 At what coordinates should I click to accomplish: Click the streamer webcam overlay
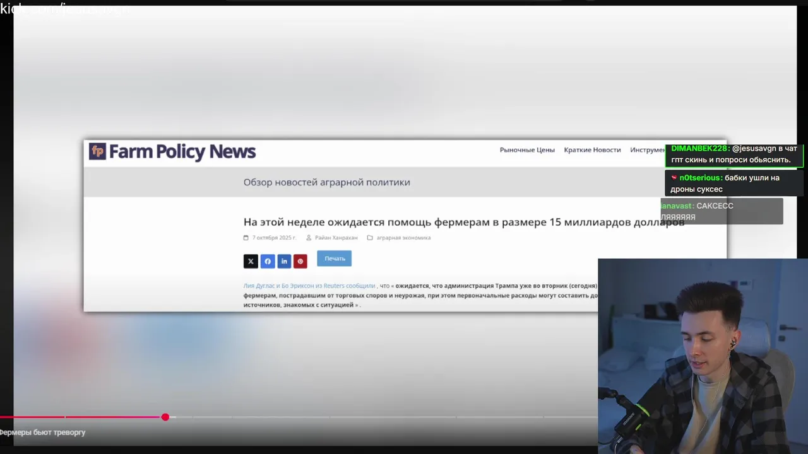tap(703, 356)
